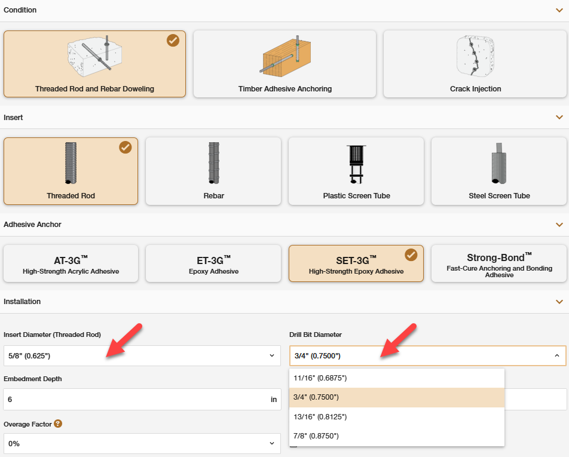Choose the Steel Screen Tube icon
The image size is (569, 457).
[499, 164]
